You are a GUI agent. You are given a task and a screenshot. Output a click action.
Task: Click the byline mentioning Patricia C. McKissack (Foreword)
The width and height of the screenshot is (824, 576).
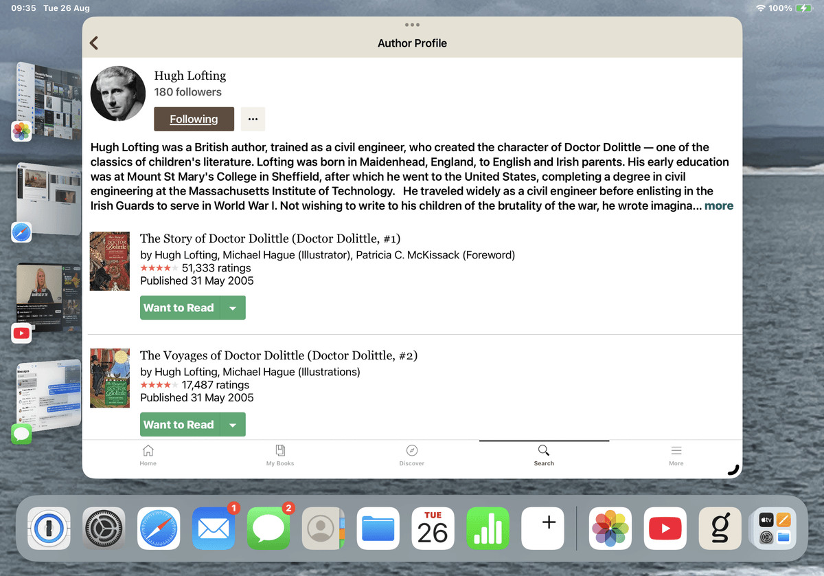point(328,255)
